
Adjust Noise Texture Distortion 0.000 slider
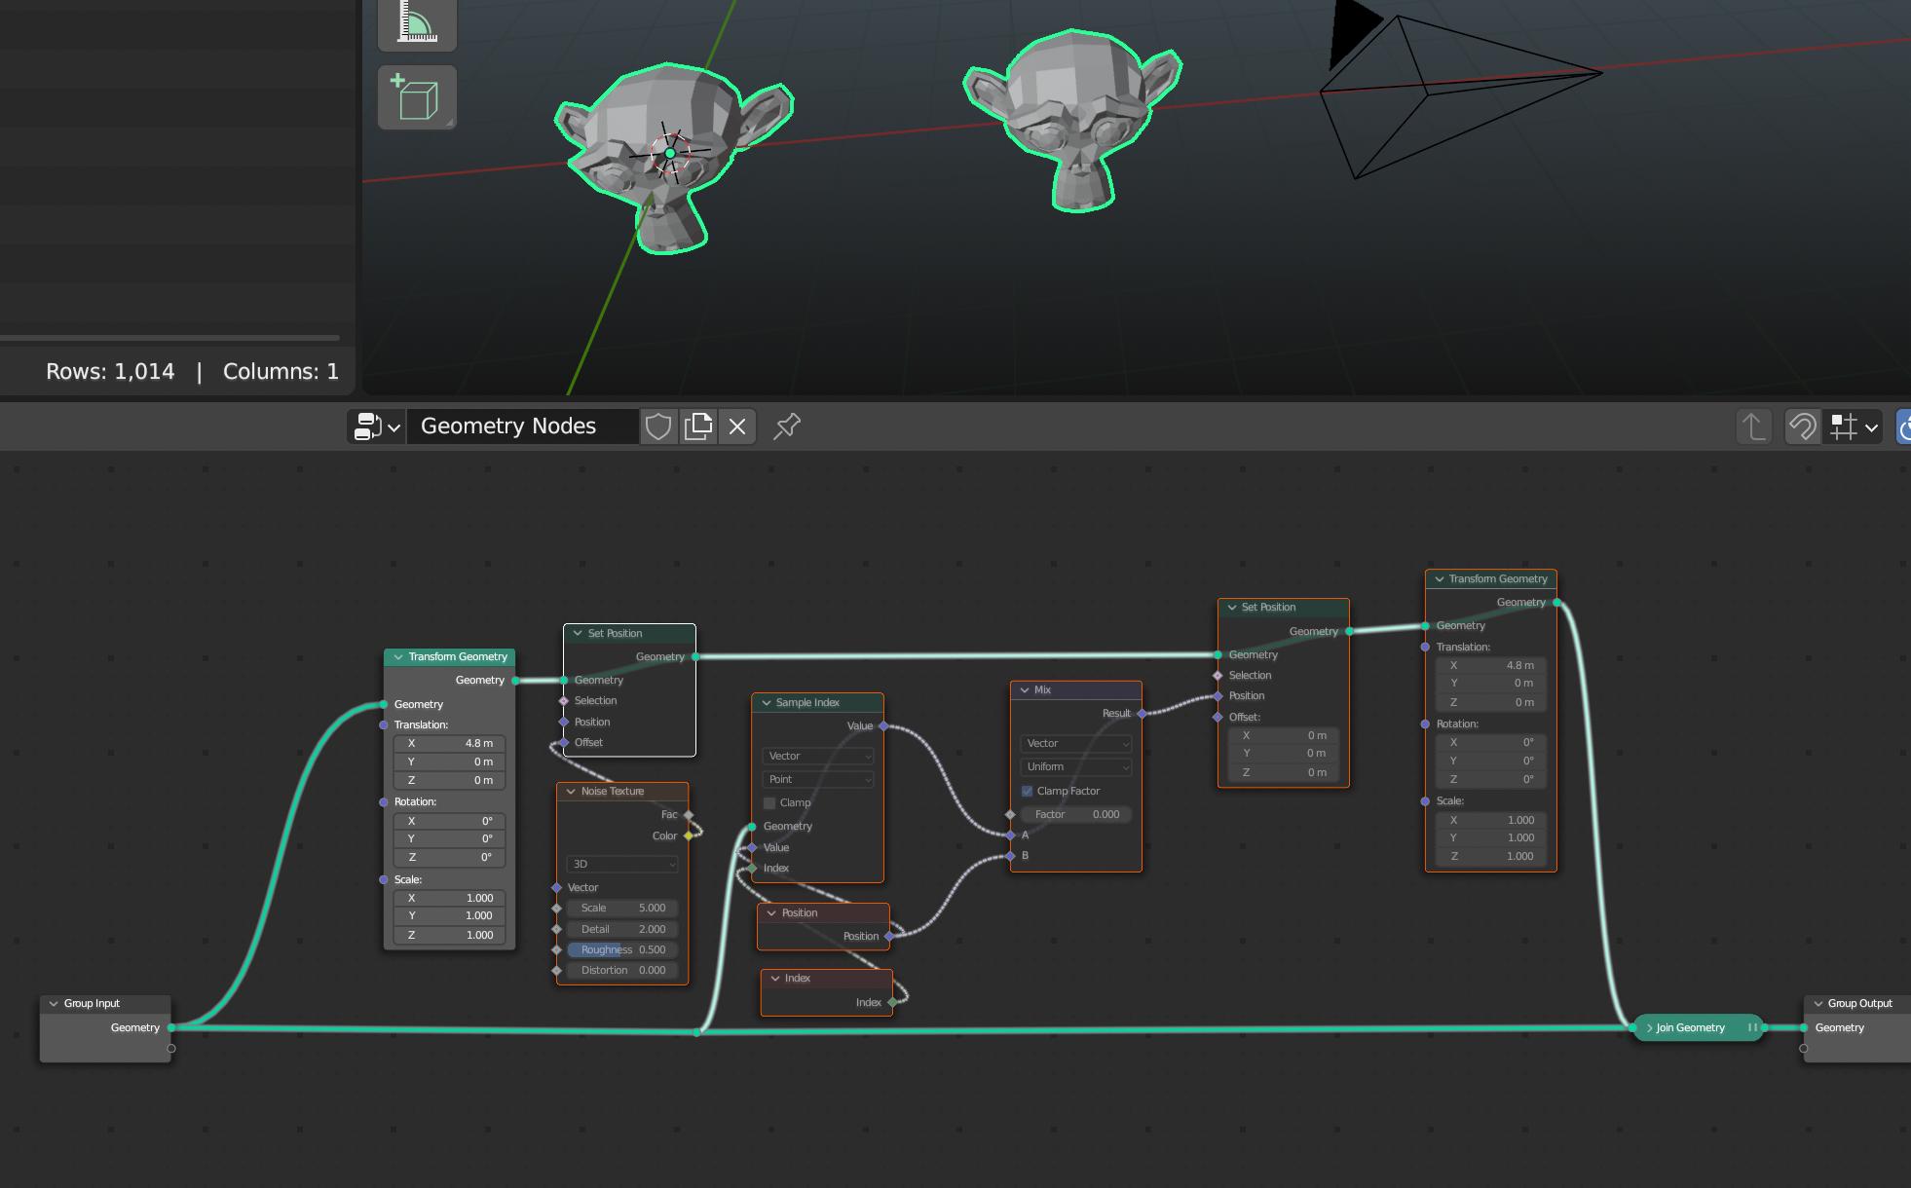point(622,971)
